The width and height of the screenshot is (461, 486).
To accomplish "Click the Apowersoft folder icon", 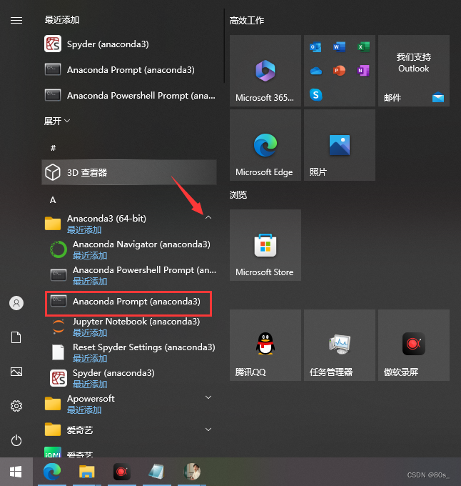I will 53,404.
